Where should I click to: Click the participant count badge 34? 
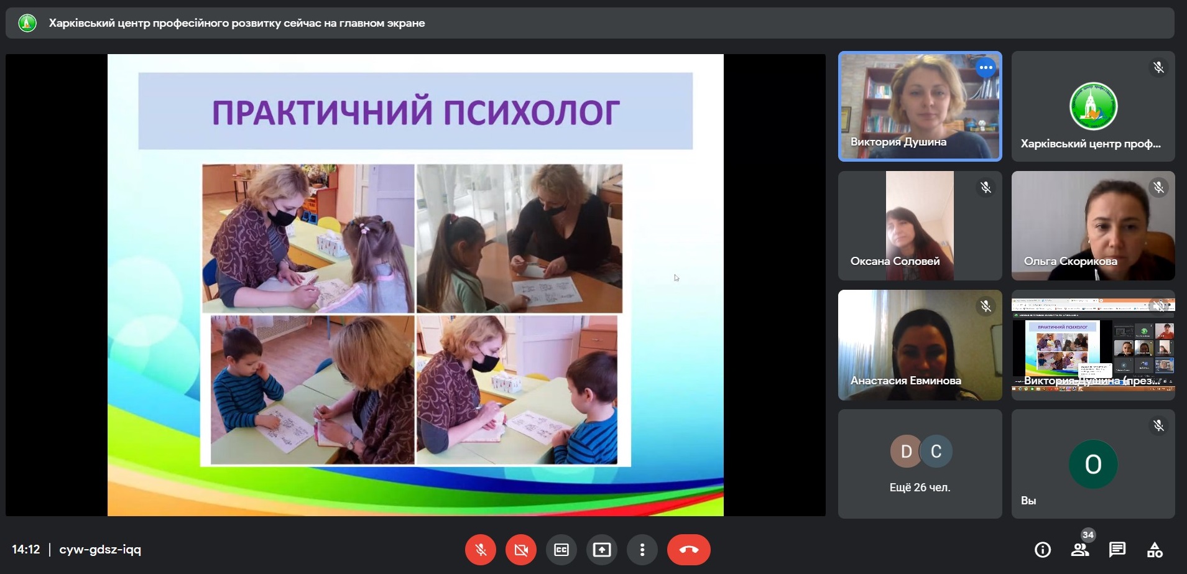pos(1088,535)
